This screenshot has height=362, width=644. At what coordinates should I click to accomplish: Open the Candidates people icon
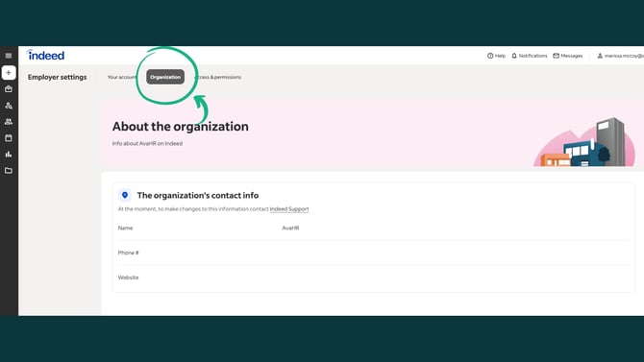[9, 122]
